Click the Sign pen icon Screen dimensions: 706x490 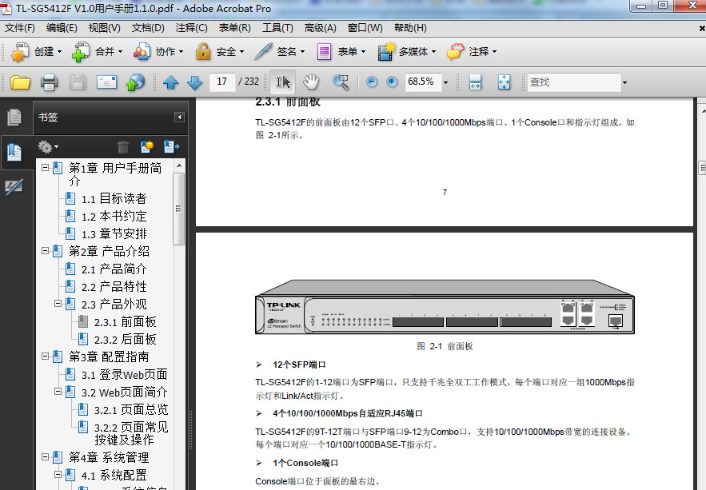coord(263,52)
